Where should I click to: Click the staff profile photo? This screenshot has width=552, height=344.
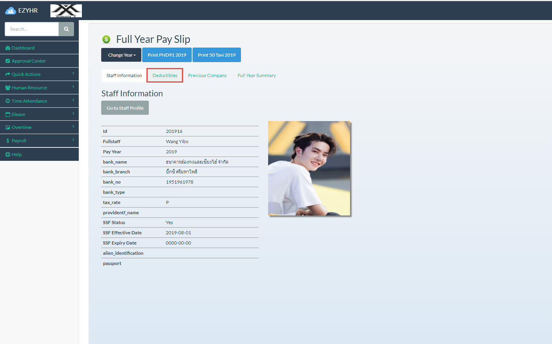coord(309,168)
